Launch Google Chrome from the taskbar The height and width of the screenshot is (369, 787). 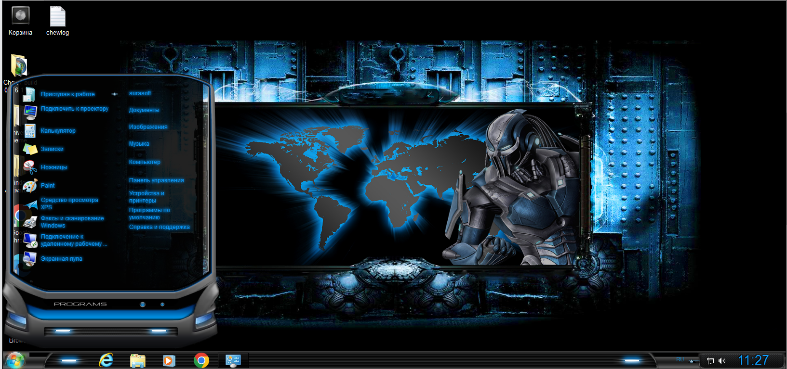tap(201, 360)
